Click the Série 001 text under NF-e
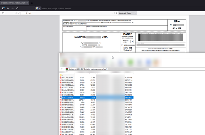Screen dimensions: 205x135 [x=176, y=28]
